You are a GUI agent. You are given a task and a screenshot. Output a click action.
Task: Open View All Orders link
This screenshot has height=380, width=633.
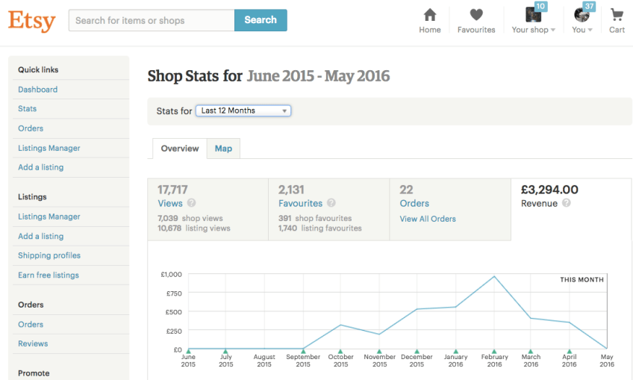tap(428, 219)
